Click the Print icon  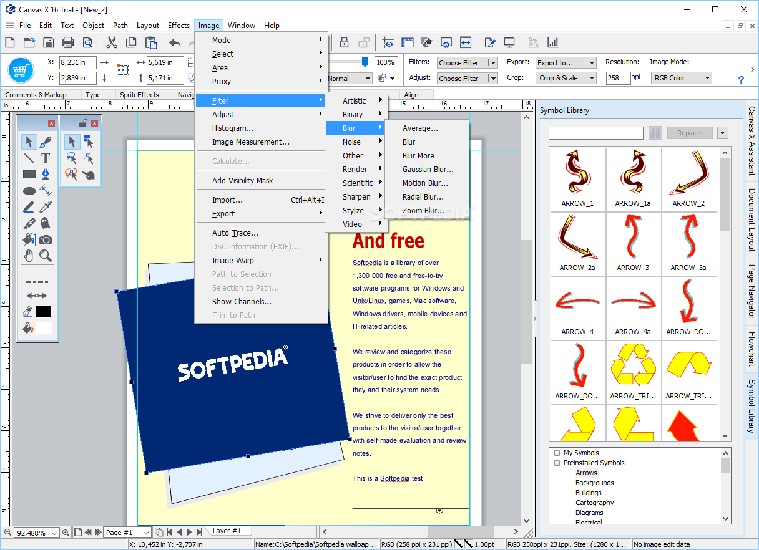(x=68, y=42)
